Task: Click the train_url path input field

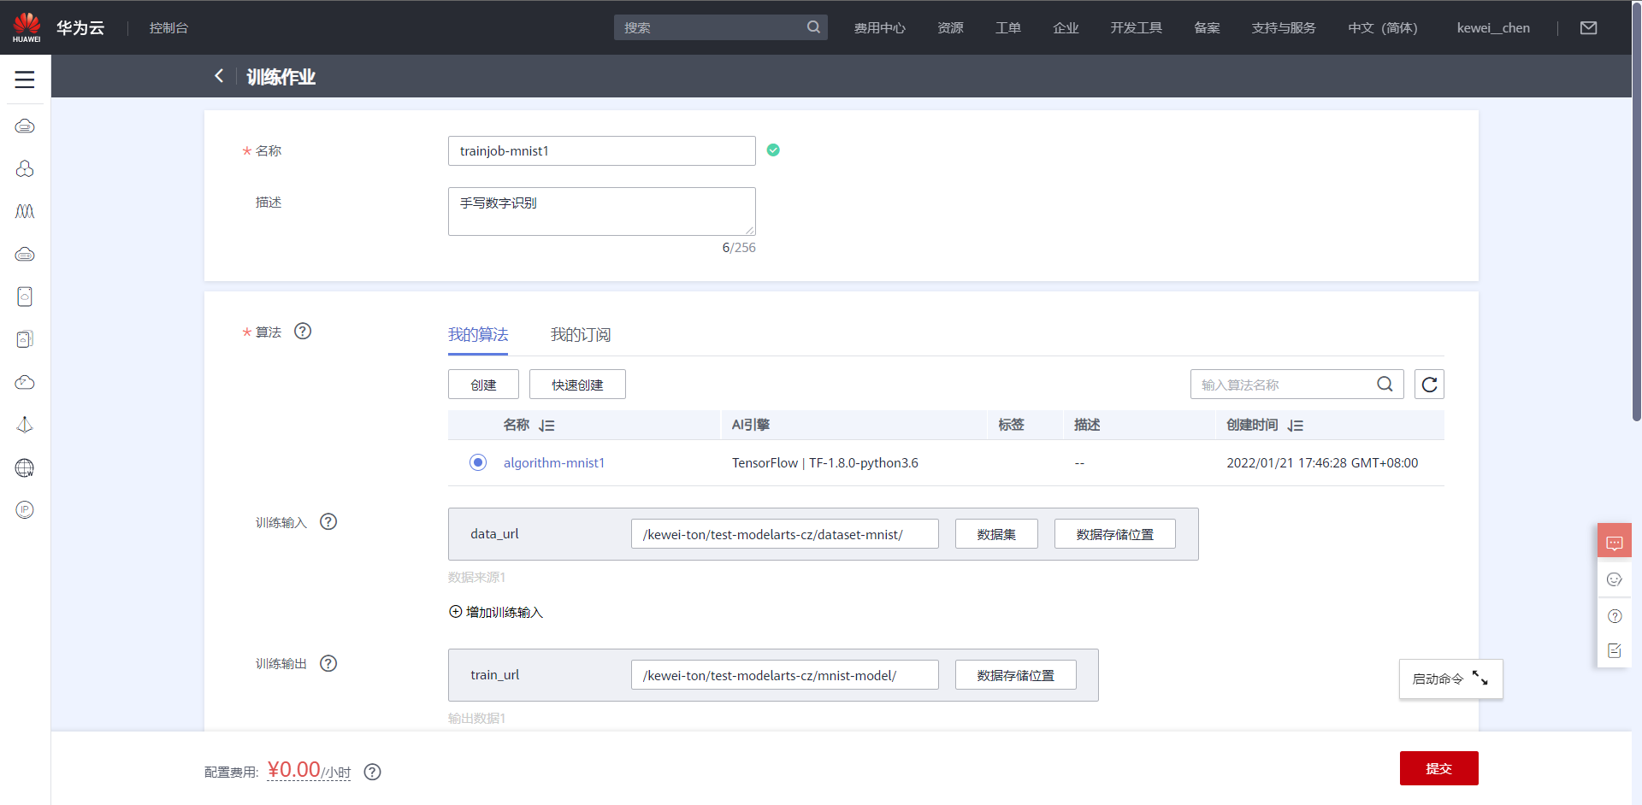Action: tap(784, 675)
